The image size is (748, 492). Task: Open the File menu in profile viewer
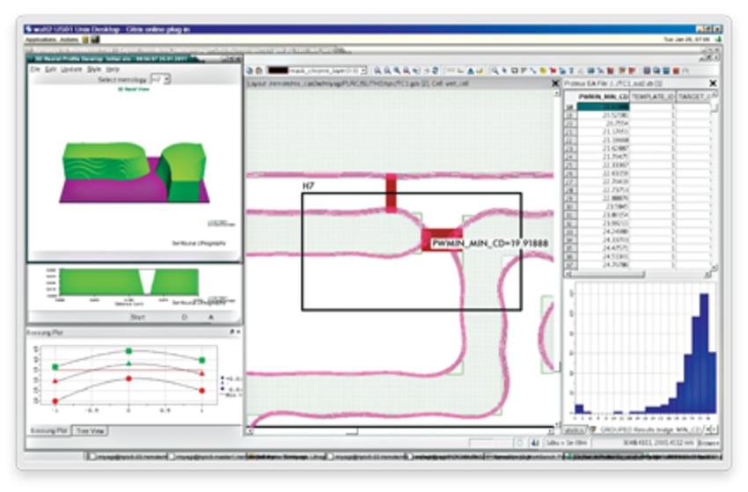click(x=35, y=69)
